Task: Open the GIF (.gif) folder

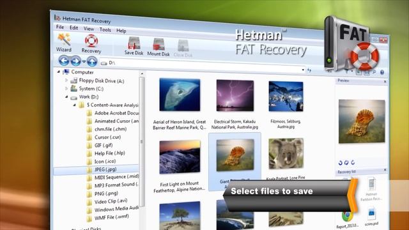Action: click(x=104, y=145)
